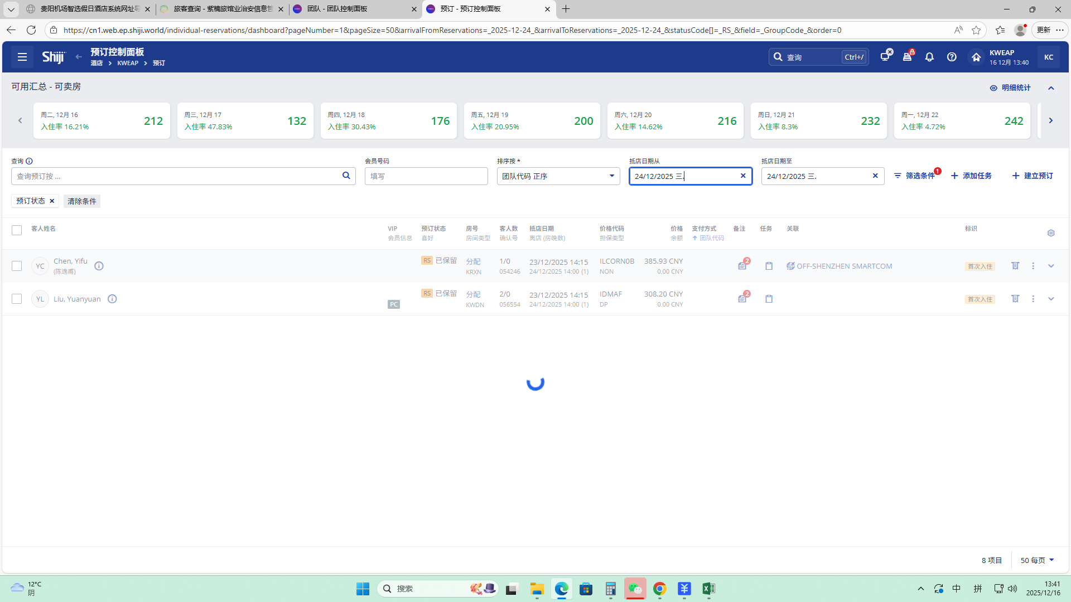Open the 团队代码 正序 sort dropdown
This screenshot has width=1071, height=602.
[558, 176]
